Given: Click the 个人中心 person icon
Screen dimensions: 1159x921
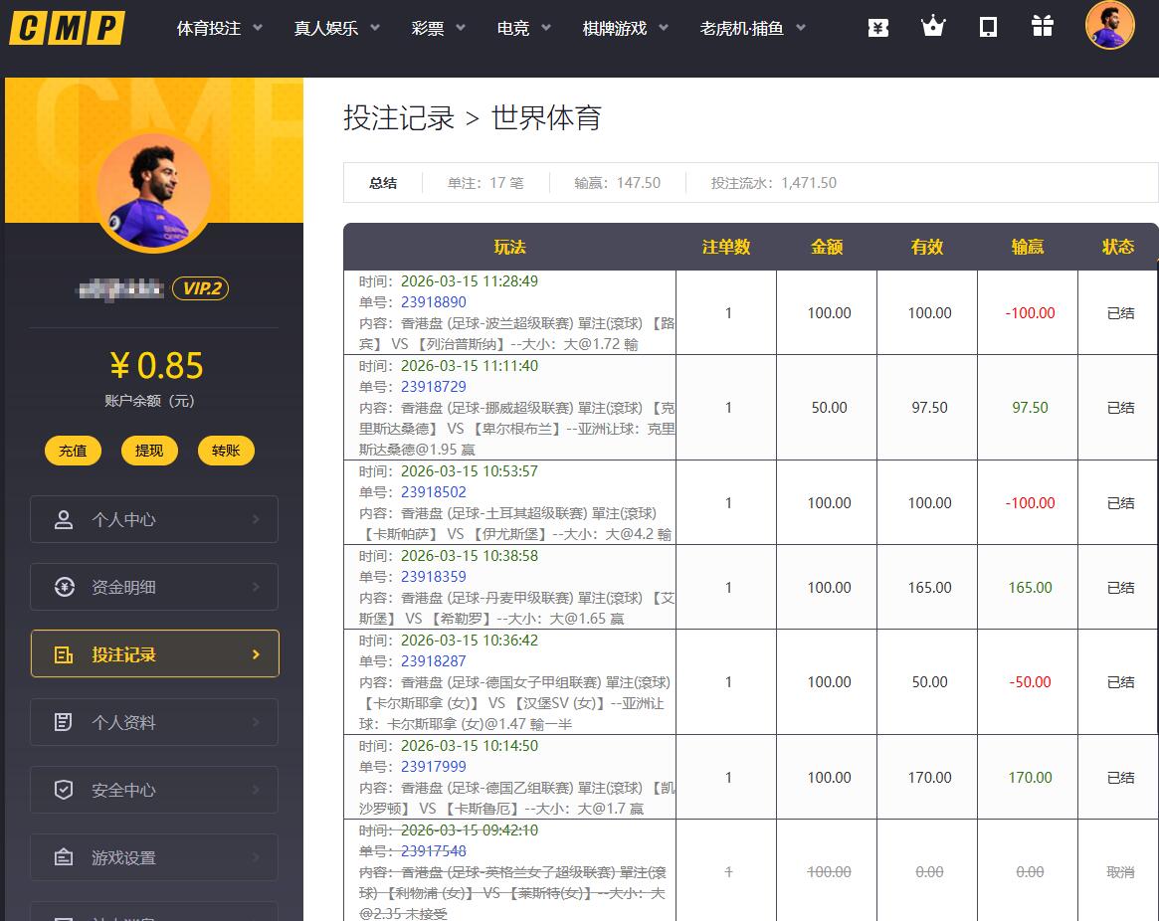Looking at the screenshot, I should coord(65,519).
